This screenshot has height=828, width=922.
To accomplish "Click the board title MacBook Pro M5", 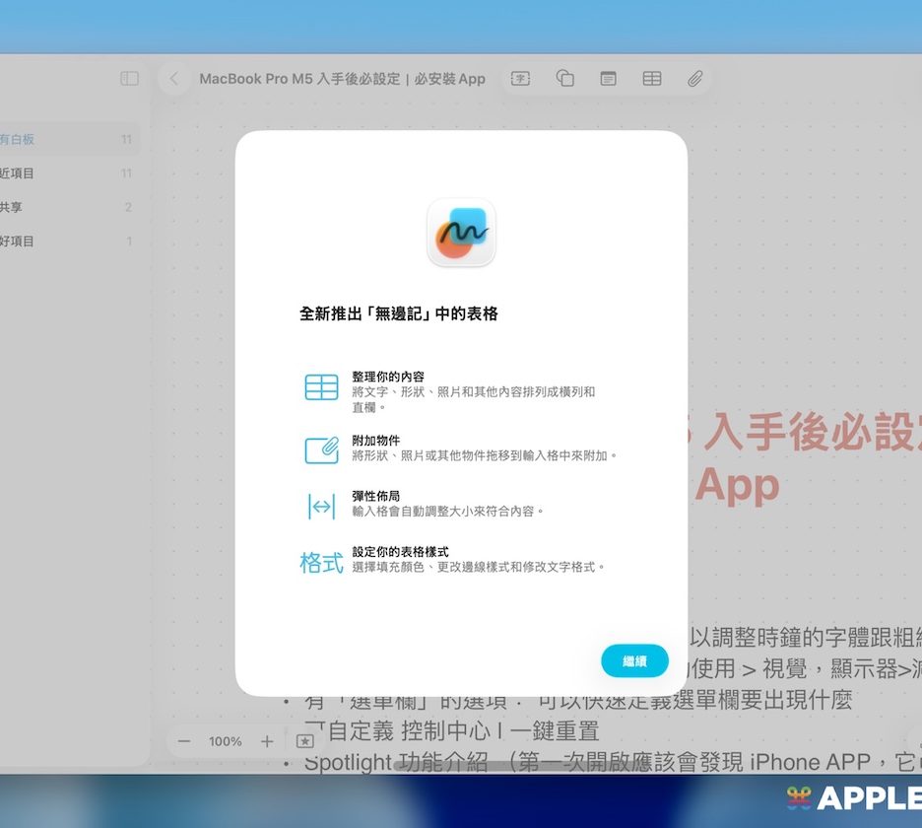I will pos(342,79).
